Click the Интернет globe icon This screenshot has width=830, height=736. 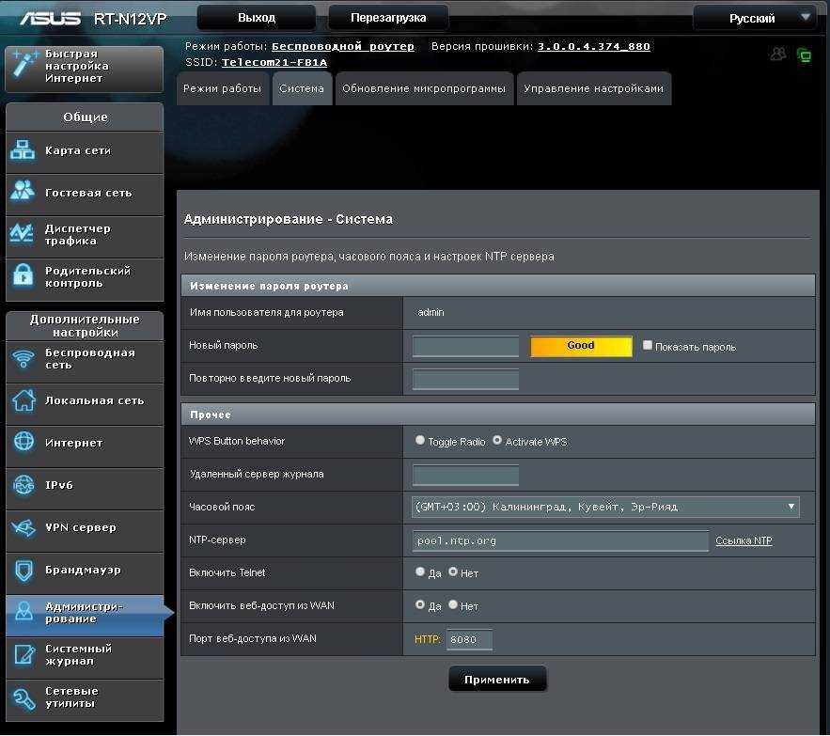pyautogui.click(x=23, y=442)
